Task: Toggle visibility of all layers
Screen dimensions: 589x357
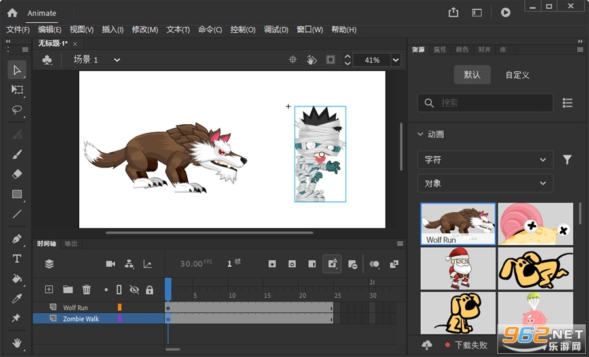Action: tap(134, 290)
